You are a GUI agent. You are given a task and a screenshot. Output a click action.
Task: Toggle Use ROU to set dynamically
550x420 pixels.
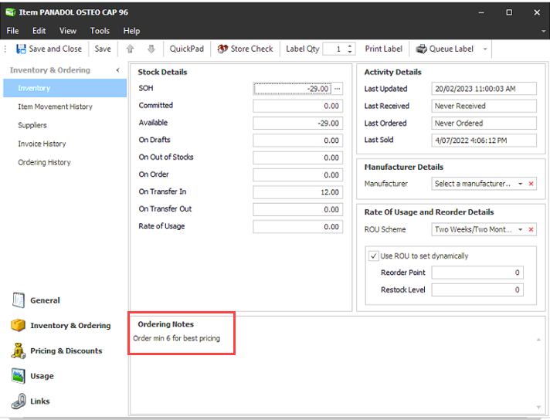[374, 256]
